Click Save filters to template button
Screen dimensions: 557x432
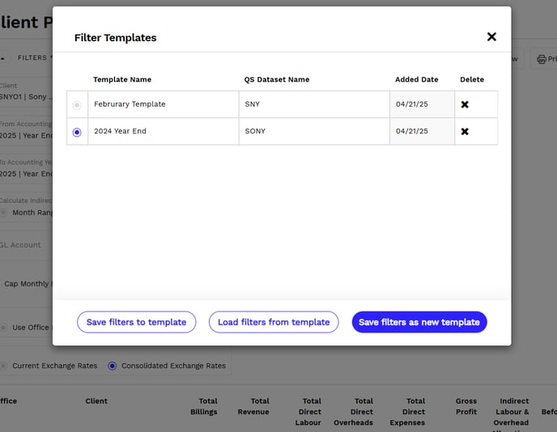[x=136, y=322]
